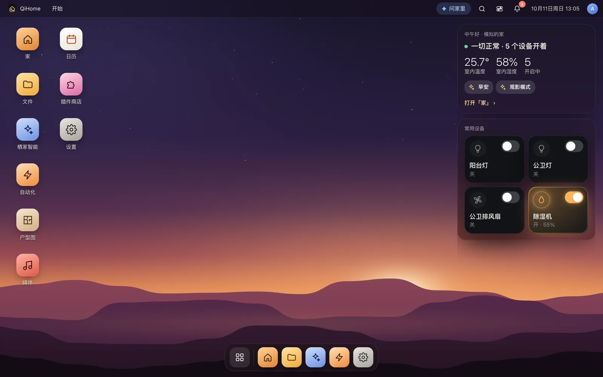Image resolution: width=603 pixels, height=377 pixels.
Task: Click the 除湿机 droplet icon
Action: coord(541,200)
